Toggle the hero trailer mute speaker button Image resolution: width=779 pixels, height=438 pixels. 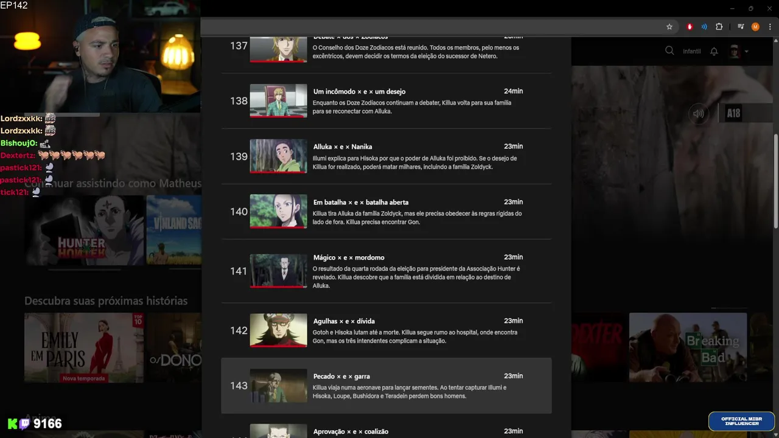point(699,113)
